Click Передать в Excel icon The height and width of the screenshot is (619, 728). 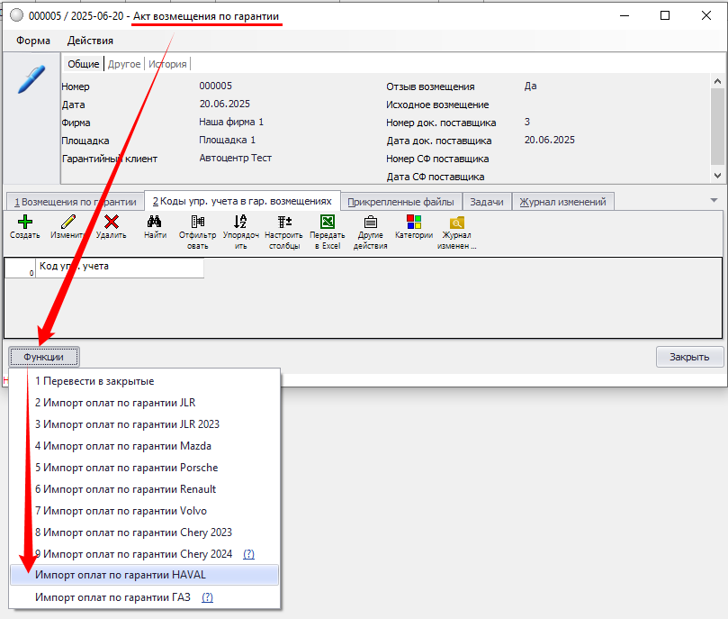[x=328, y=222]
